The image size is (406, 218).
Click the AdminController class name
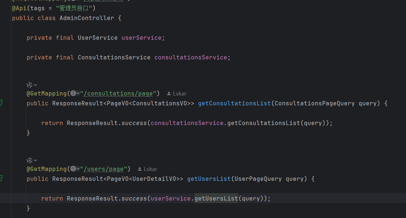[x=87, y=18]
